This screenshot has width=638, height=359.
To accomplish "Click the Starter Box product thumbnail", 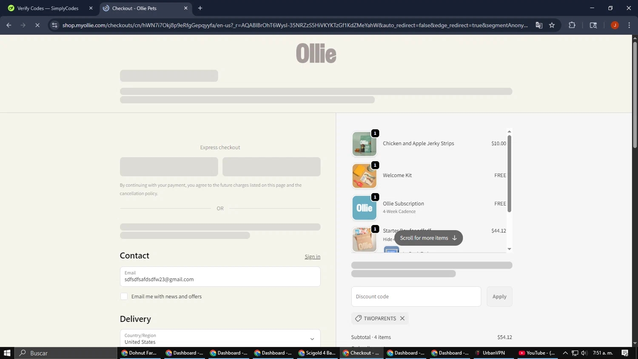I will click(364, 239).
